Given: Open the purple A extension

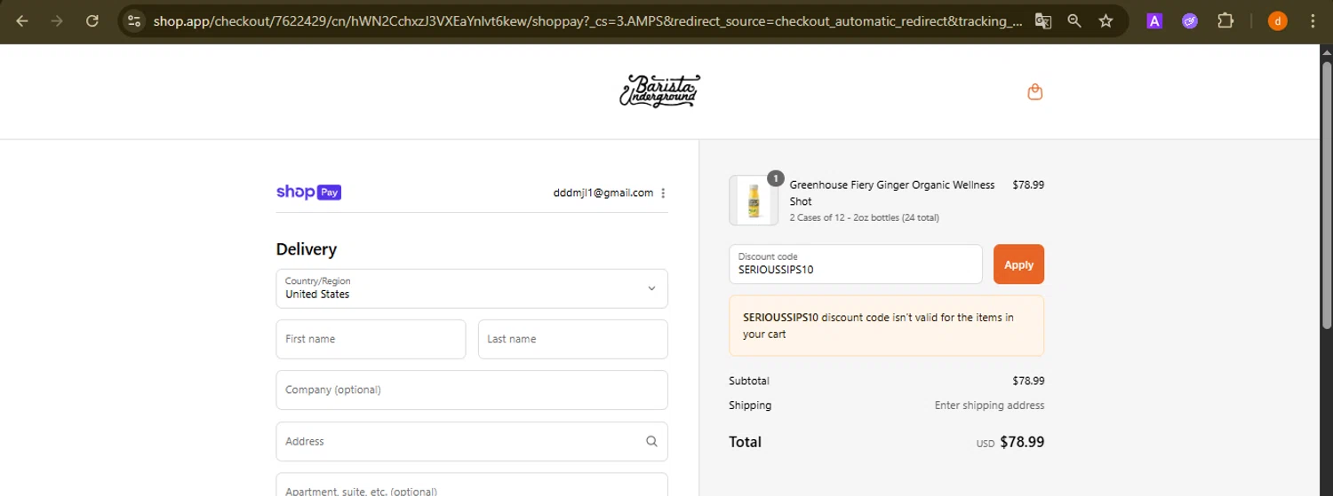Looking at the screenshot, I should 1154,20.
